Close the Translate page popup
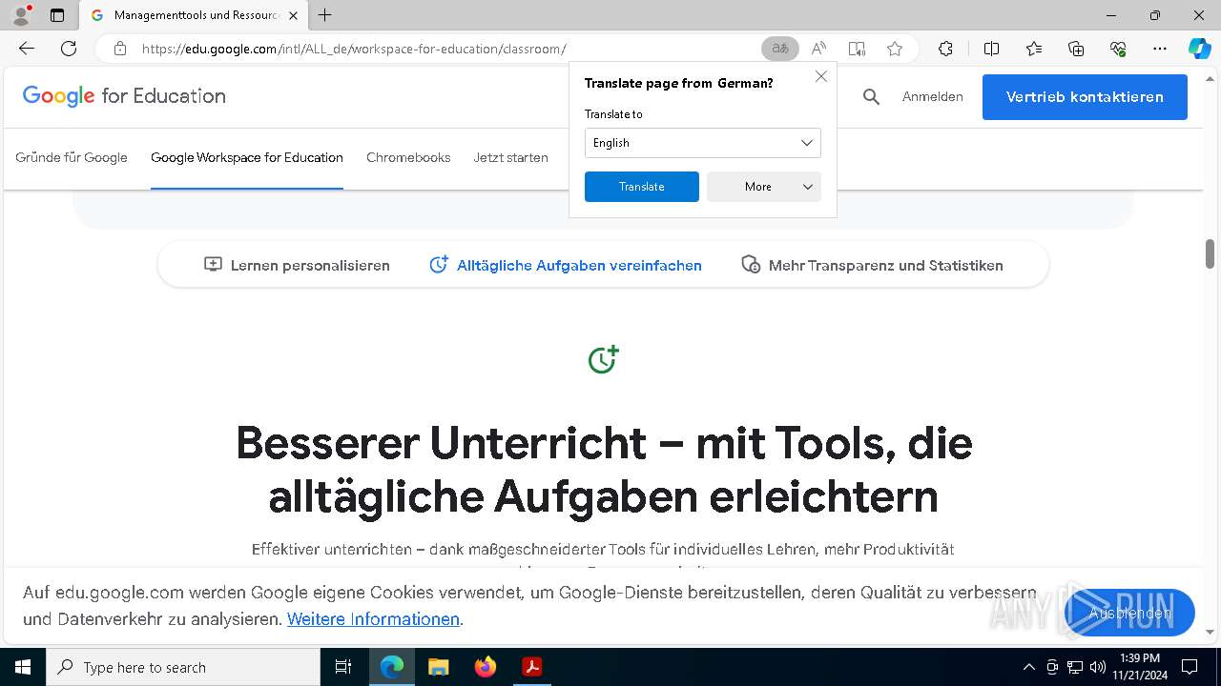 821,76
